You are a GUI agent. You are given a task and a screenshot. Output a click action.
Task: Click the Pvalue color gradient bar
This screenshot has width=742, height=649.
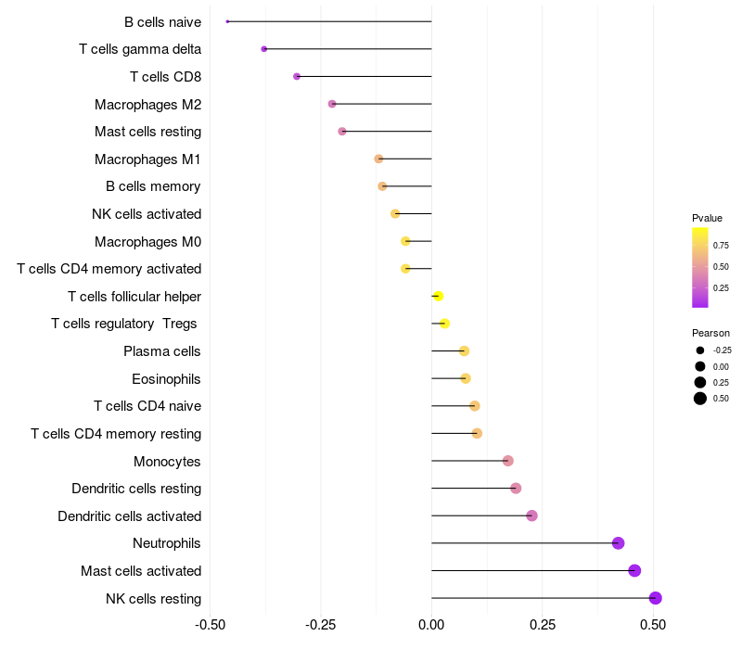coord(700,267)
